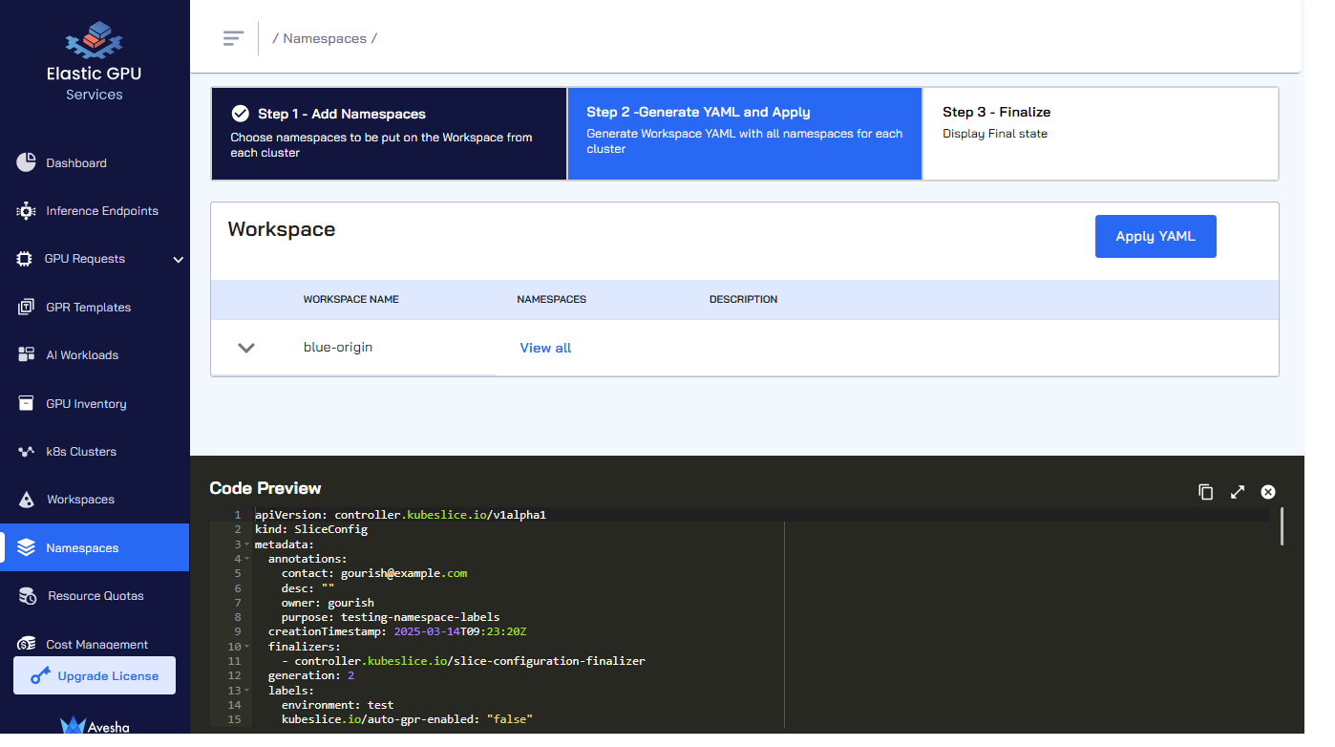The height and width of the screenshot is (747, 1335).
Task: Click the Resource Quotas icon
Action: click(x=29, y=596)
